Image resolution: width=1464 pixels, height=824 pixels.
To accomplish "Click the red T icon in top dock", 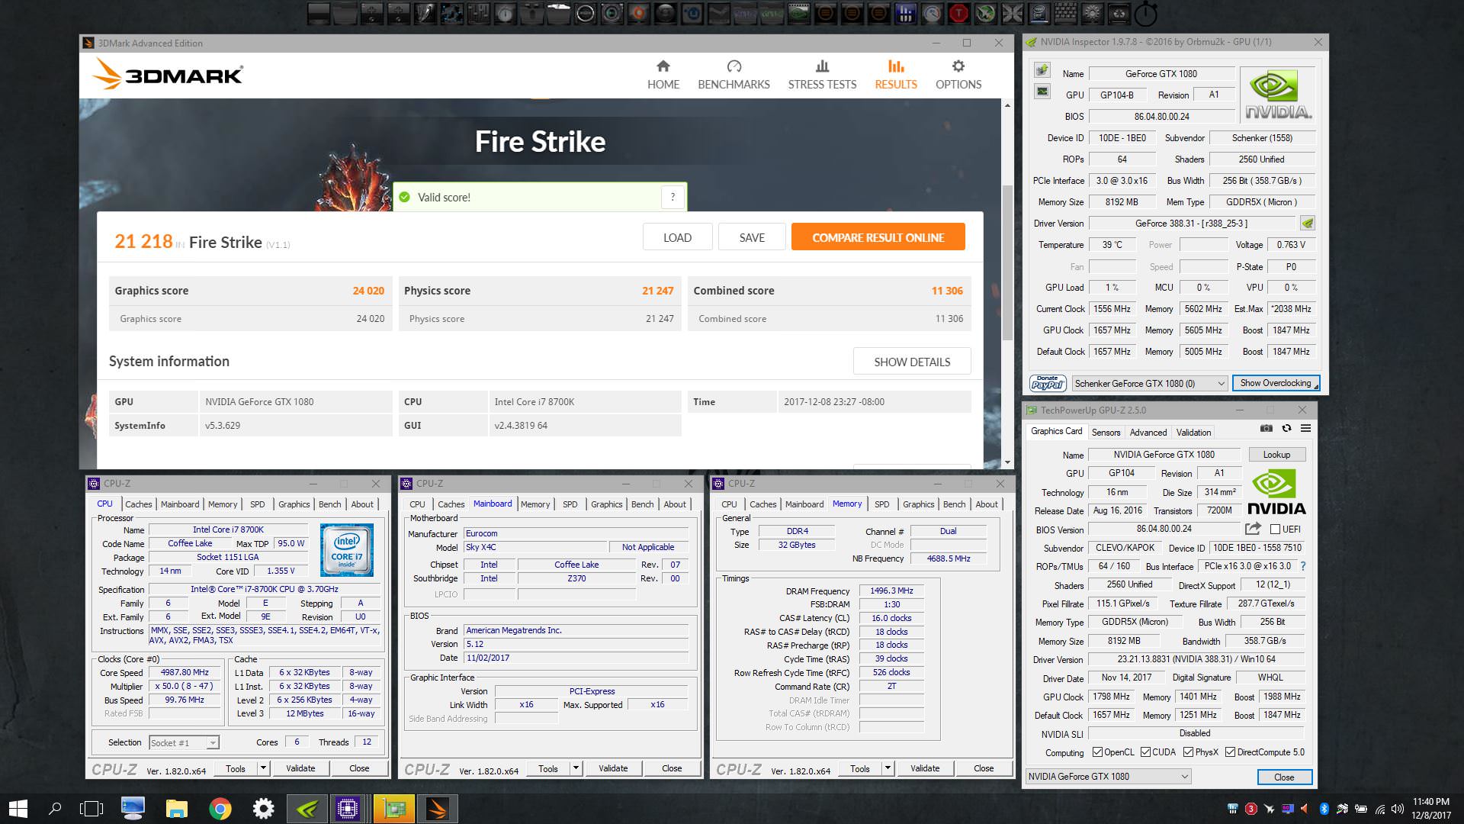I will (x=958, y=13).
